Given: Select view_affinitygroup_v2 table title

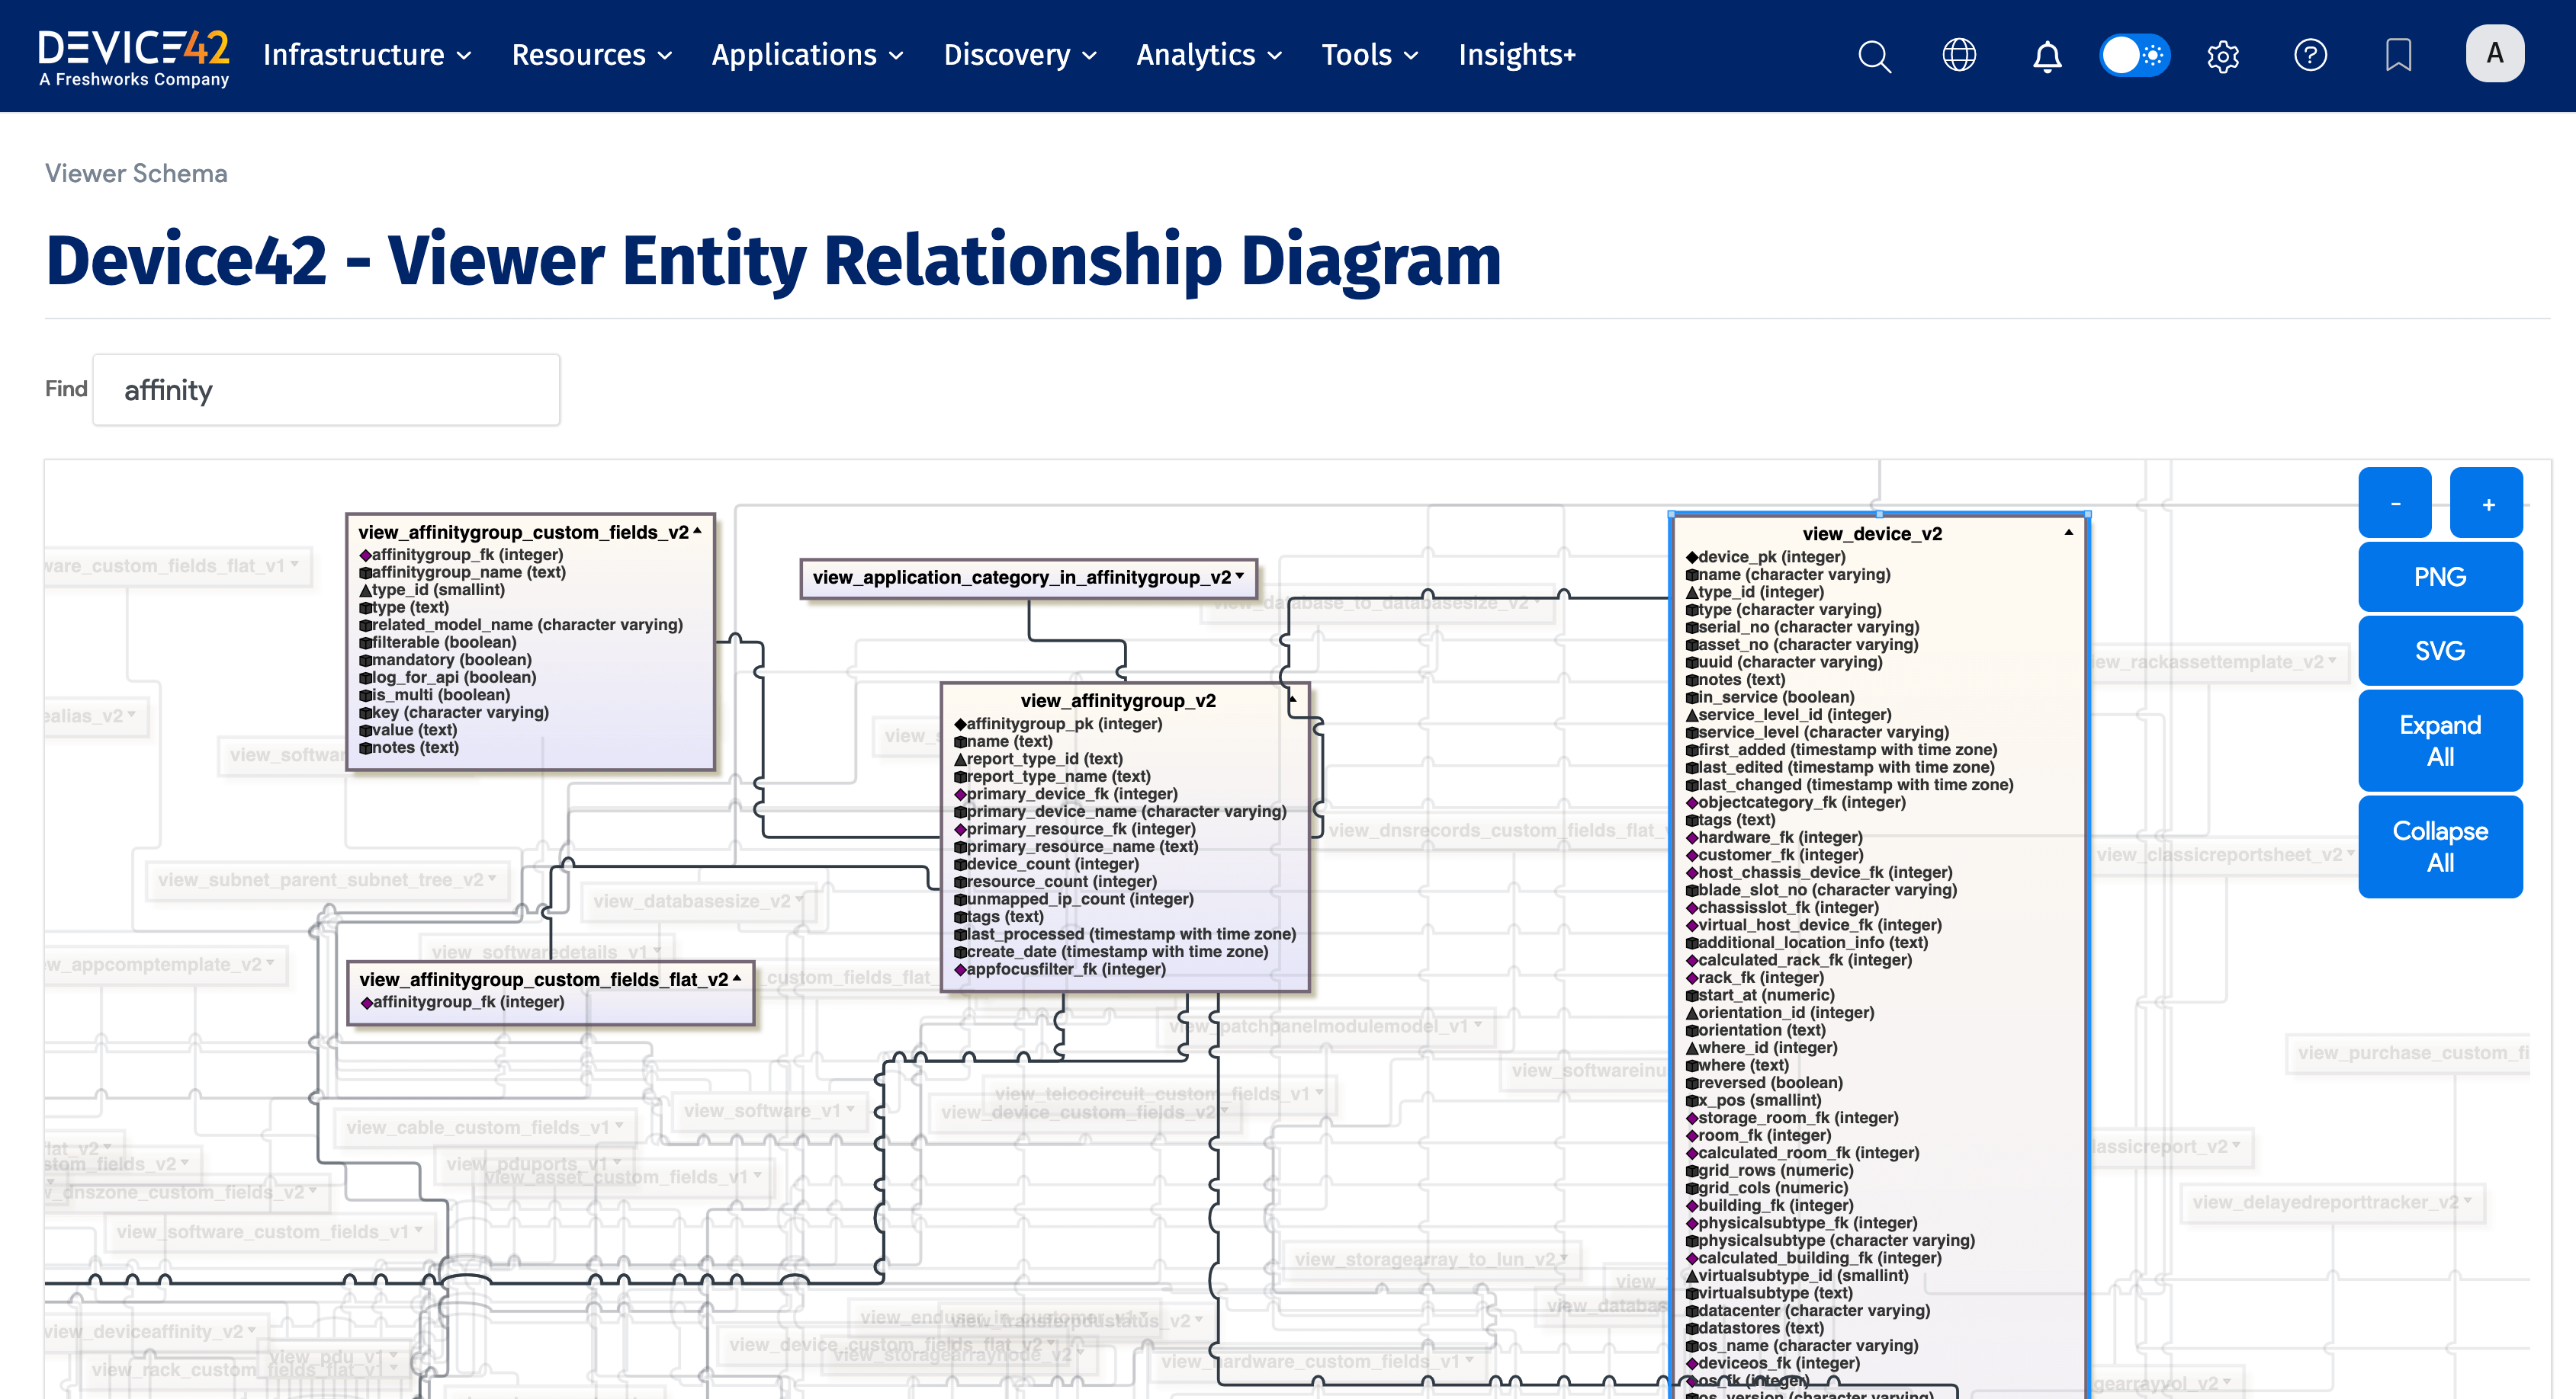Looking at the screenshot, I should 1118,700.
